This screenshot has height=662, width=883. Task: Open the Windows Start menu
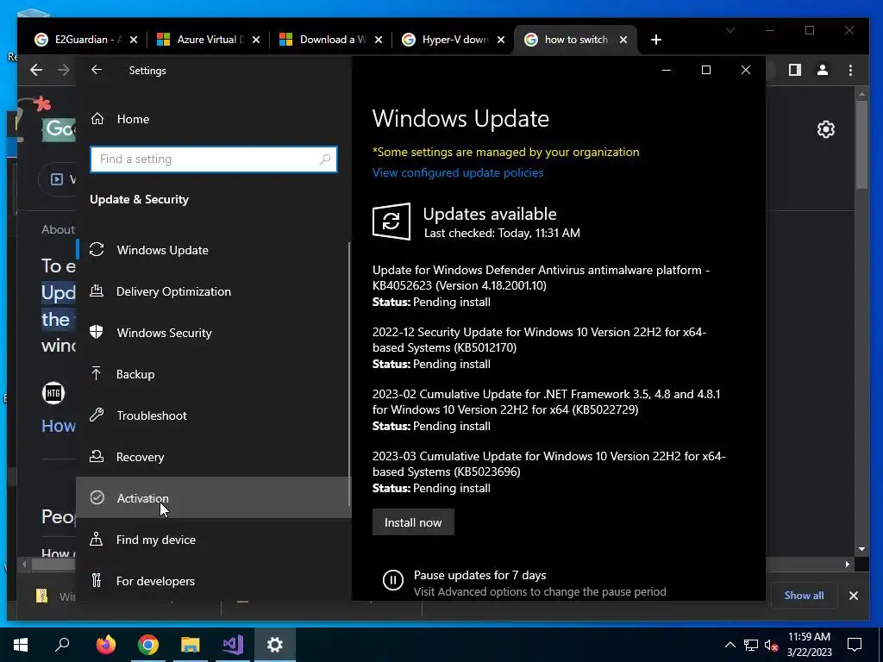(21, 645)
